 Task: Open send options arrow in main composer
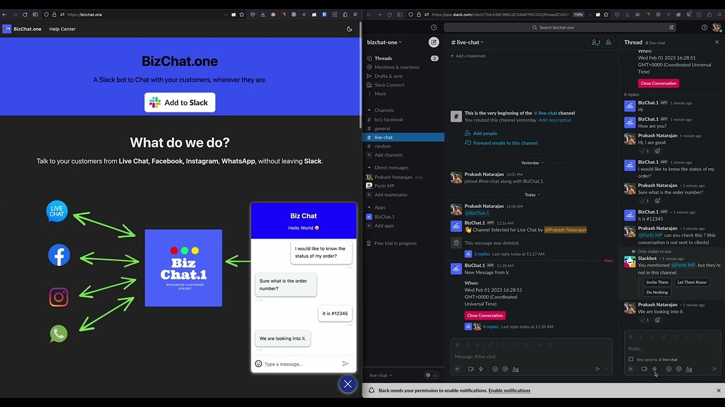pyautogui.click(x=607, y=369)
